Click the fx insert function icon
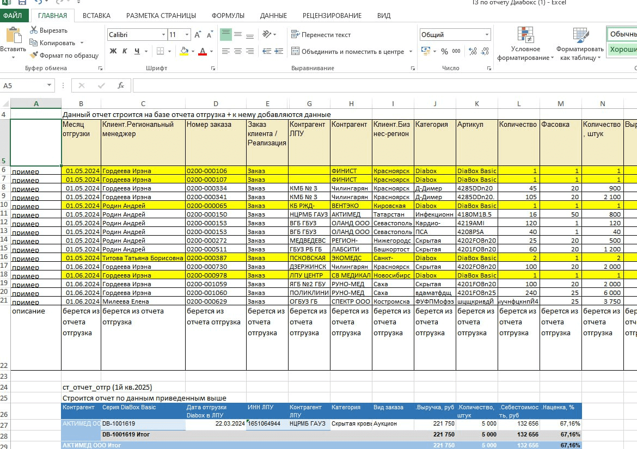The width and height of the screenshot is (637, 449). pos(121,85)
